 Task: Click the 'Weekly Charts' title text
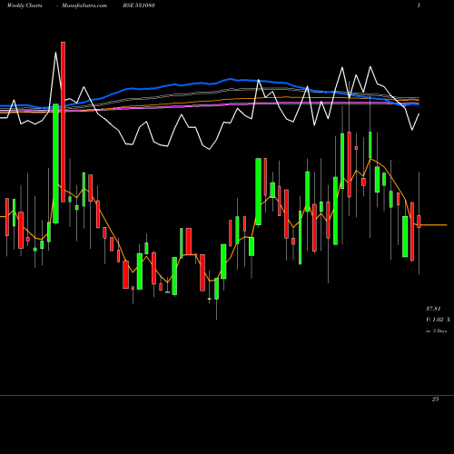tap(25, 5)
